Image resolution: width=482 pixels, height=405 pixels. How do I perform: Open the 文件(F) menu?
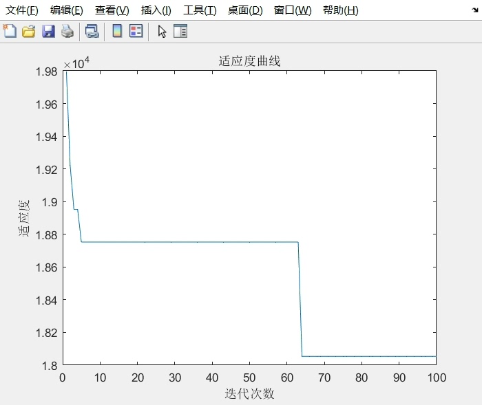[22, 10]
